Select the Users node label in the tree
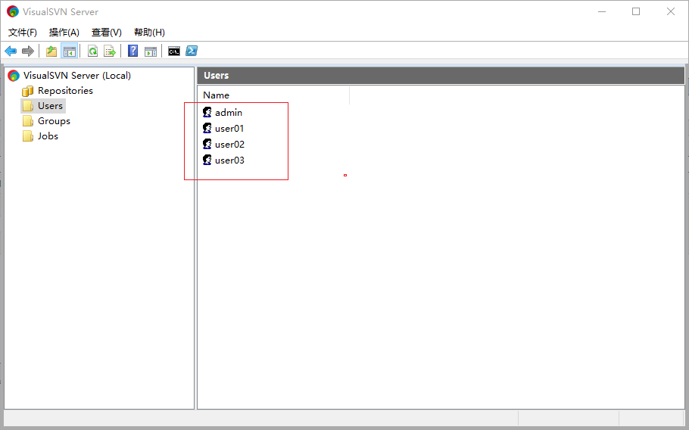This screenshot has height=430, width=689. tap(50, 106)
